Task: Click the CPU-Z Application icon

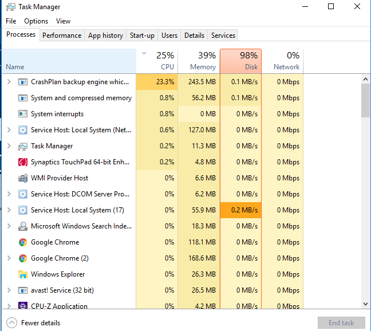Action: tap(23, 305)
